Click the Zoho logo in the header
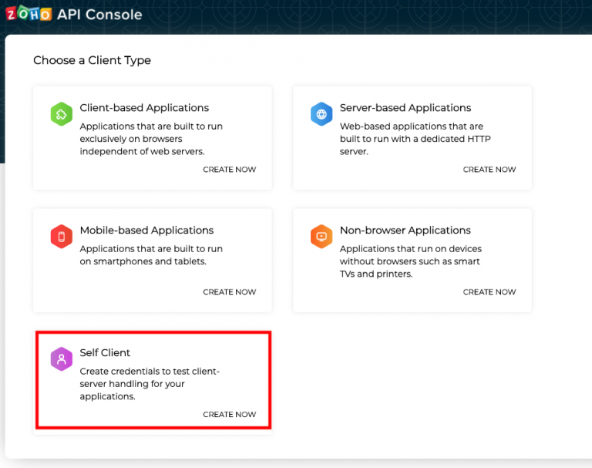592x468 pixels. (x=29, y=14)
